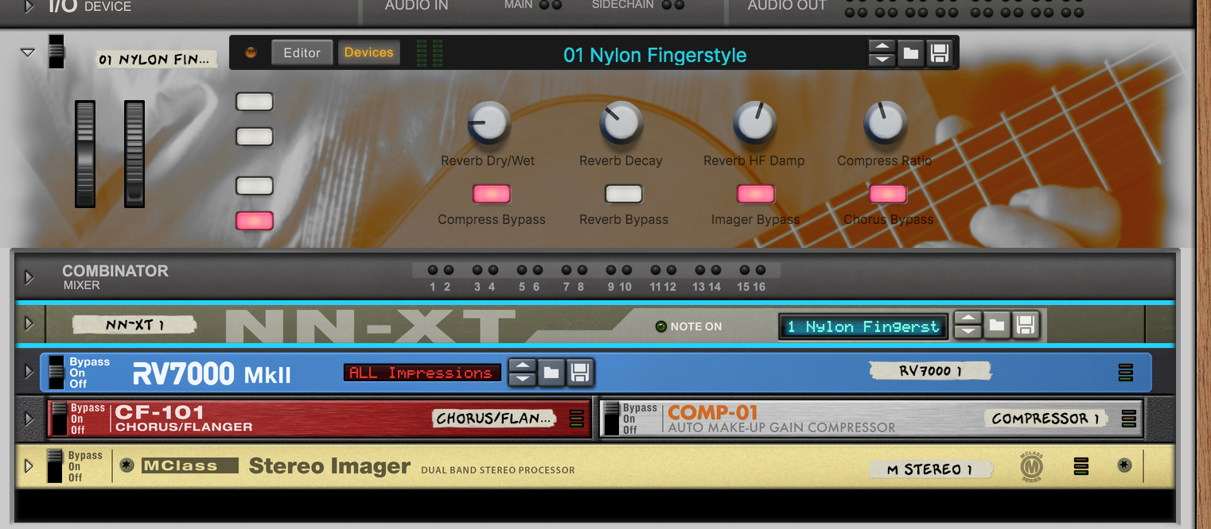Unfold the RV7000 MkII device

pos(29,372)
